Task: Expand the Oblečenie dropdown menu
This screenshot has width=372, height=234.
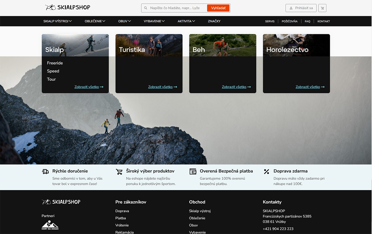Action: (95, 21)
